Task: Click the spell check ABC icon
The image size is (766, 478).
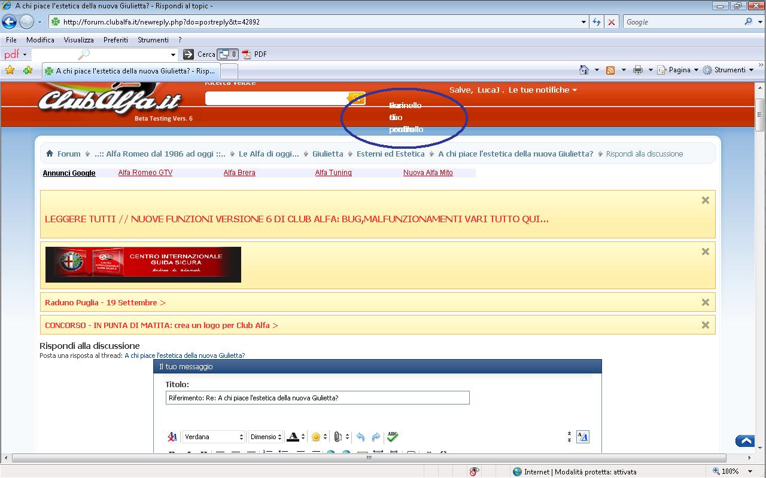Action: [x=392, y=437]
